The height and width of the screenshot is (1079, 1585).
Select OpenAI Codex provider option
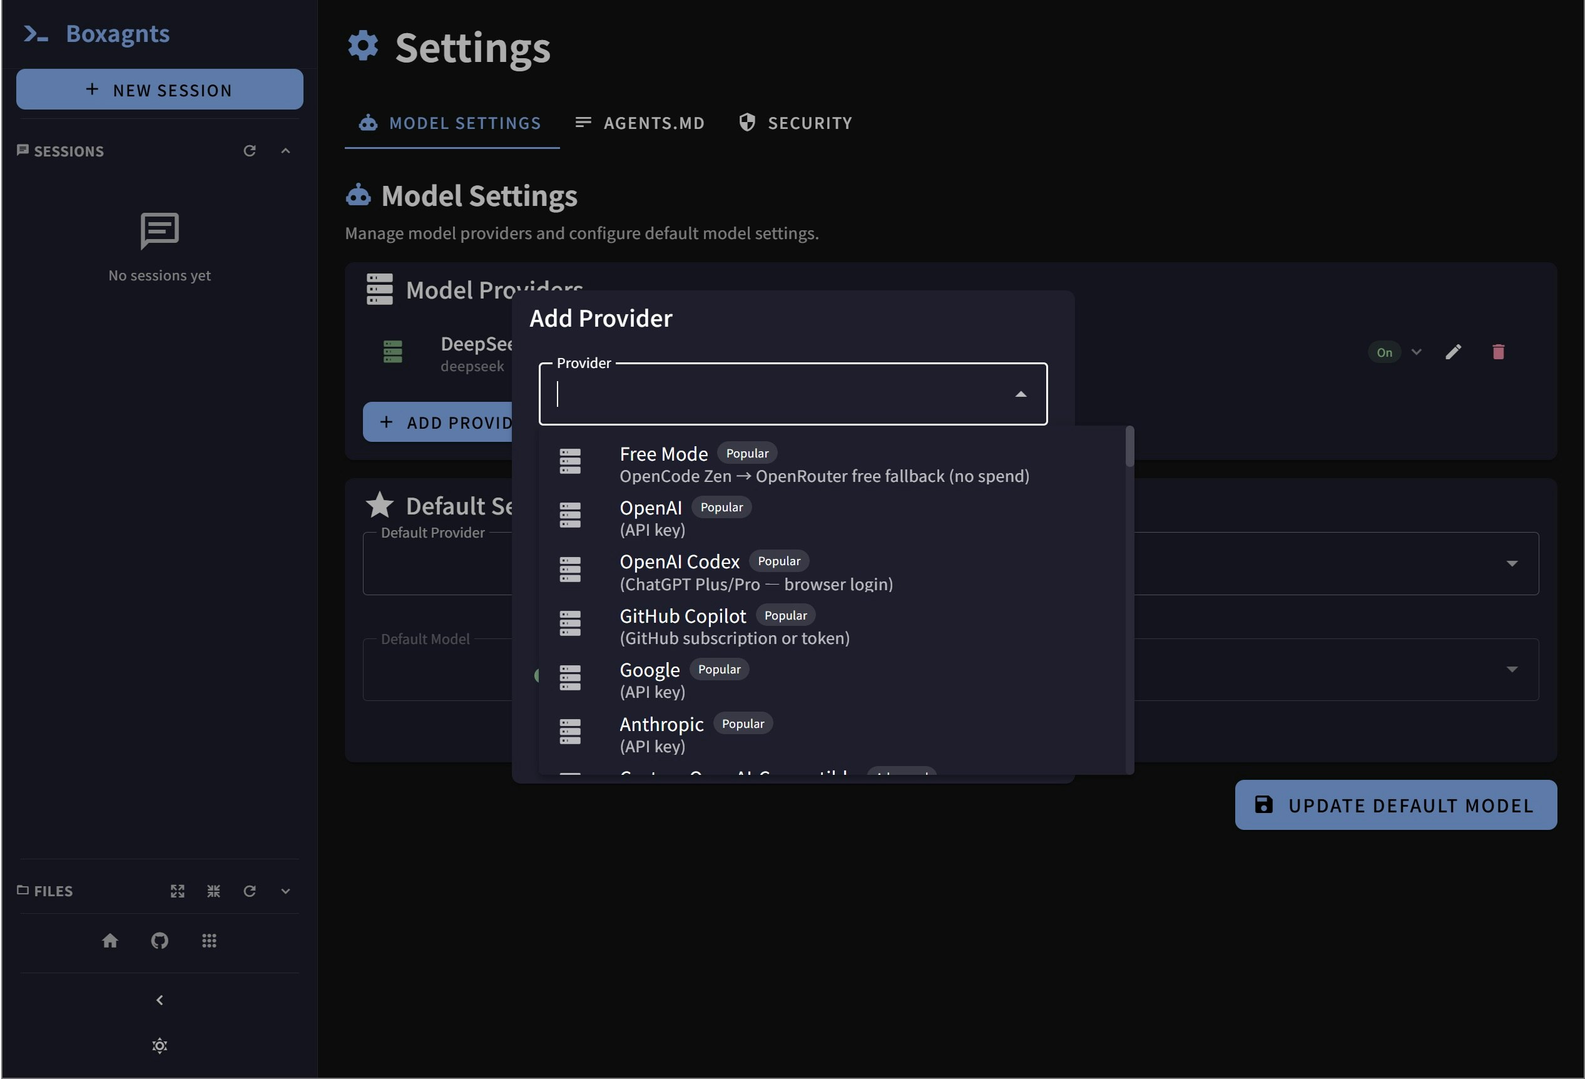pyautogui.click(x=832, y=572)
